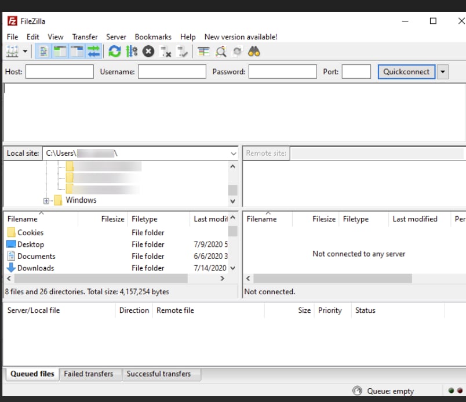Open the Site Manager dropdown arrow
This screenshot has height=402, width=466.
coord(26,52)
